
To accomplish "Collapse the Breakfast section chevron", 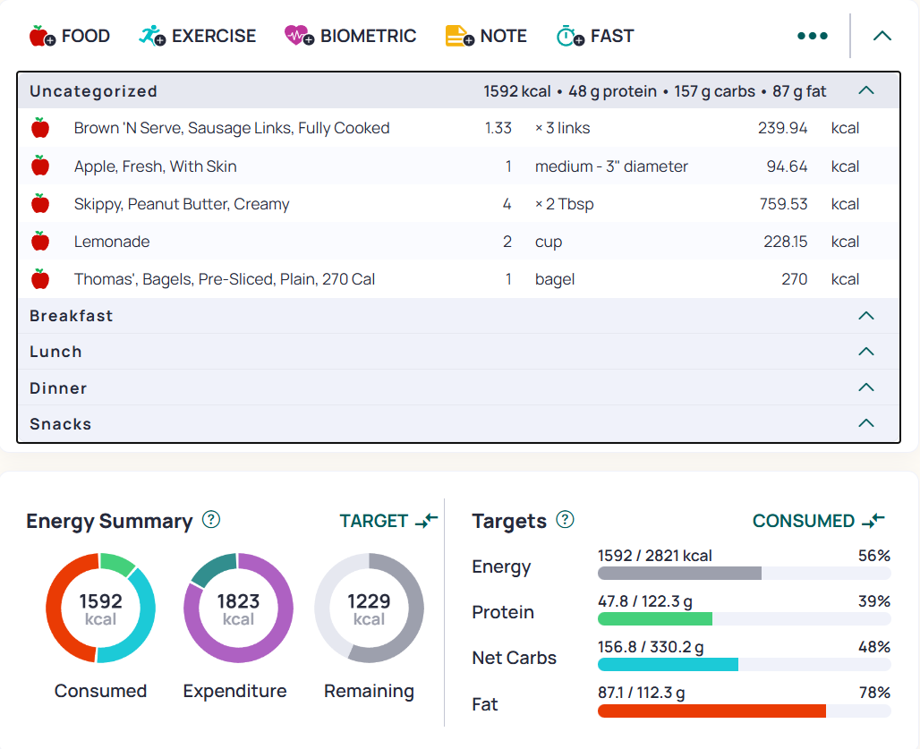I will coord(866,316).
